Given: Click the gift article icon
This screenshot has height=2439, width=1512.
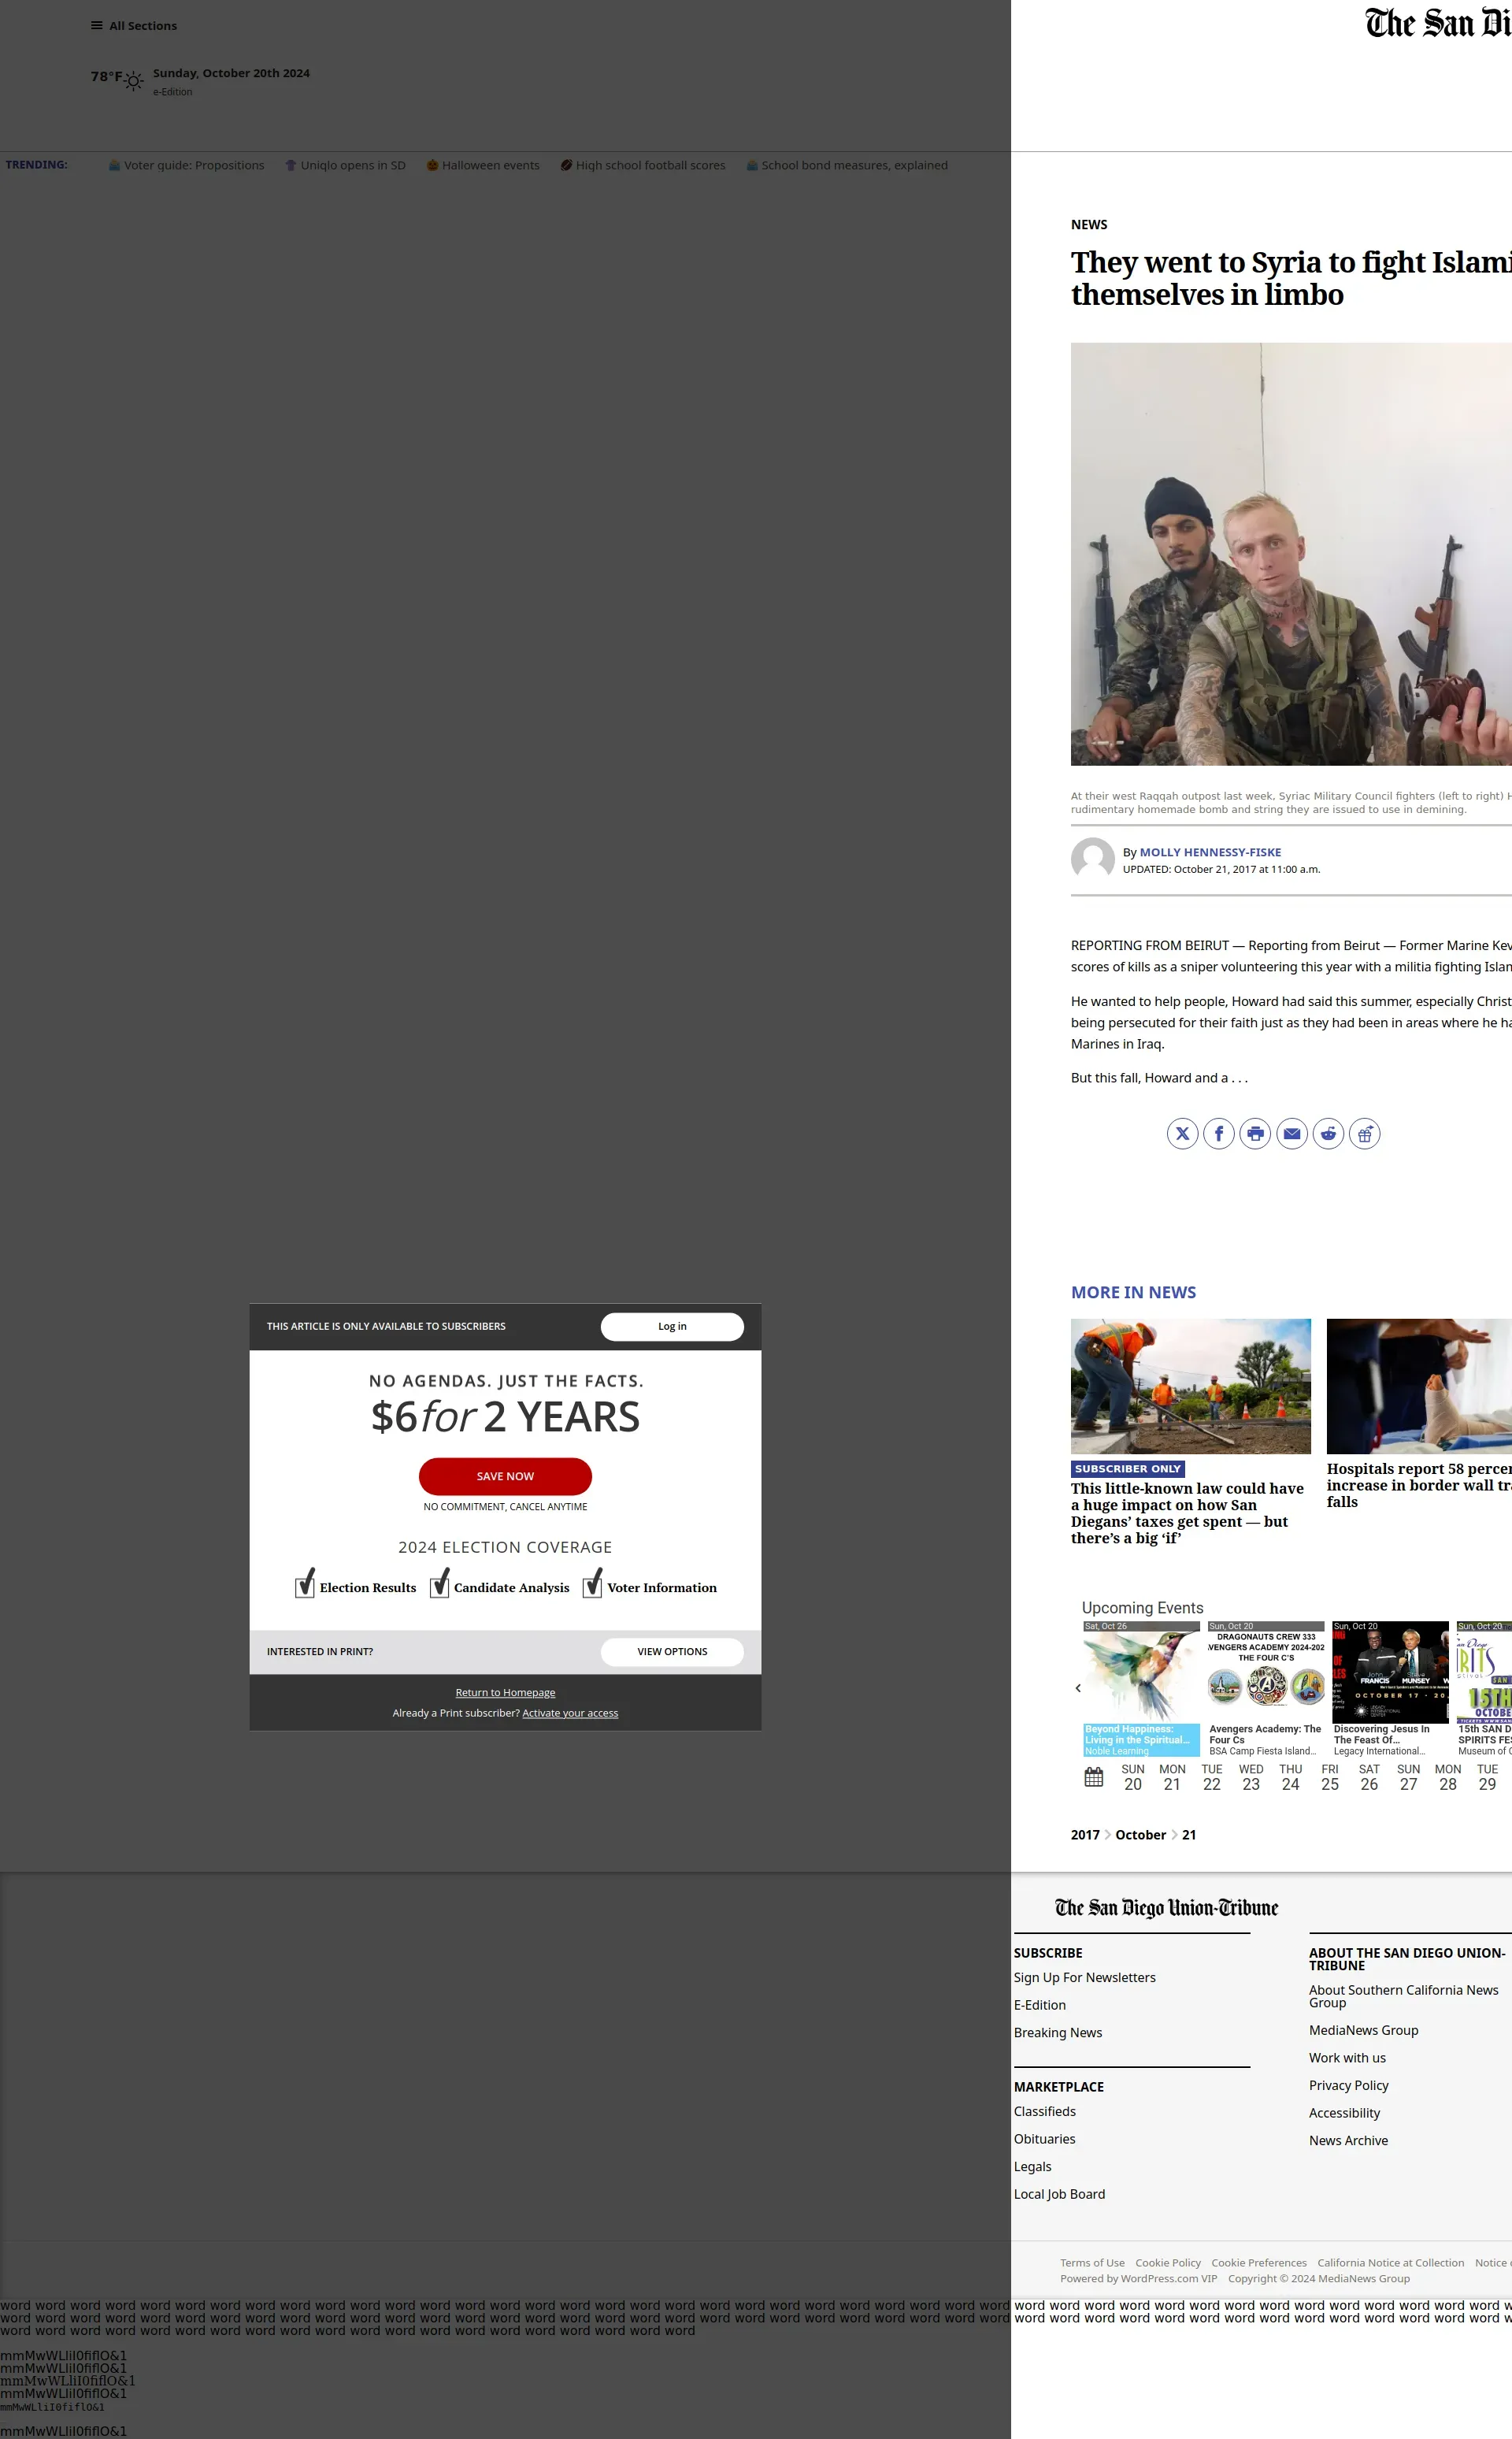Looking at the screenshot, I should 1364,1134.
